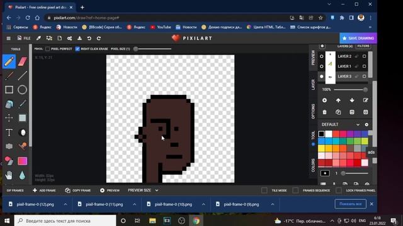Show hidden system tray icons

pos(332,220)
